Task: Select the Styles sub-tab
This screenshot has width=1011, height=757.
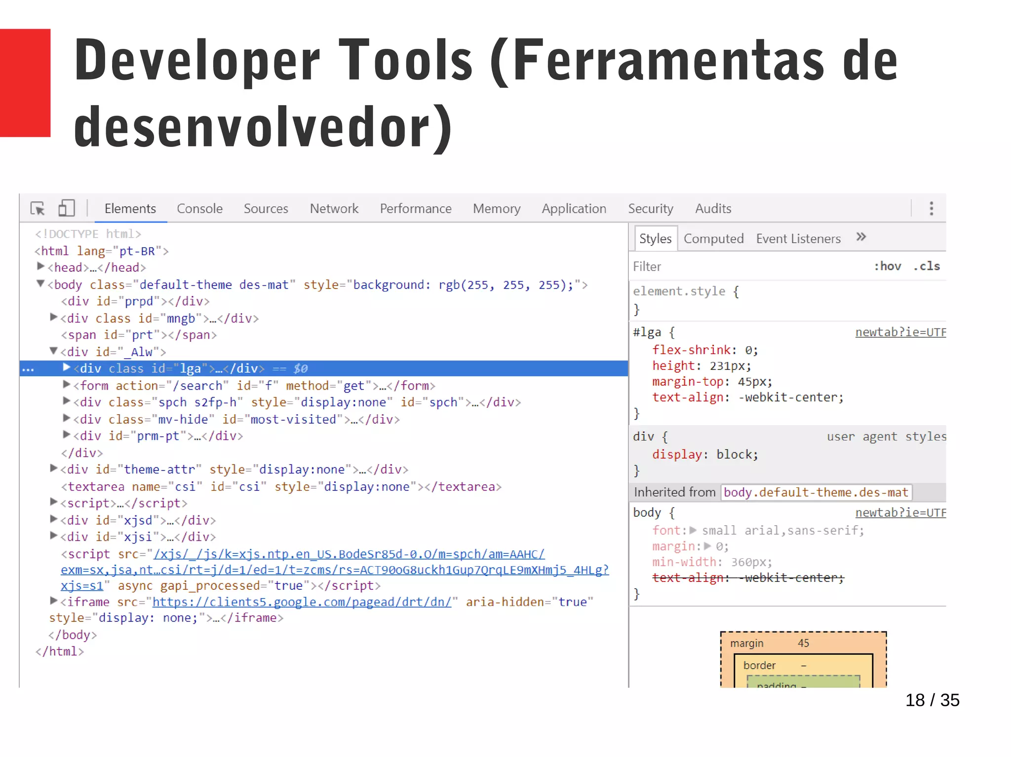Action: click(656, 239)
